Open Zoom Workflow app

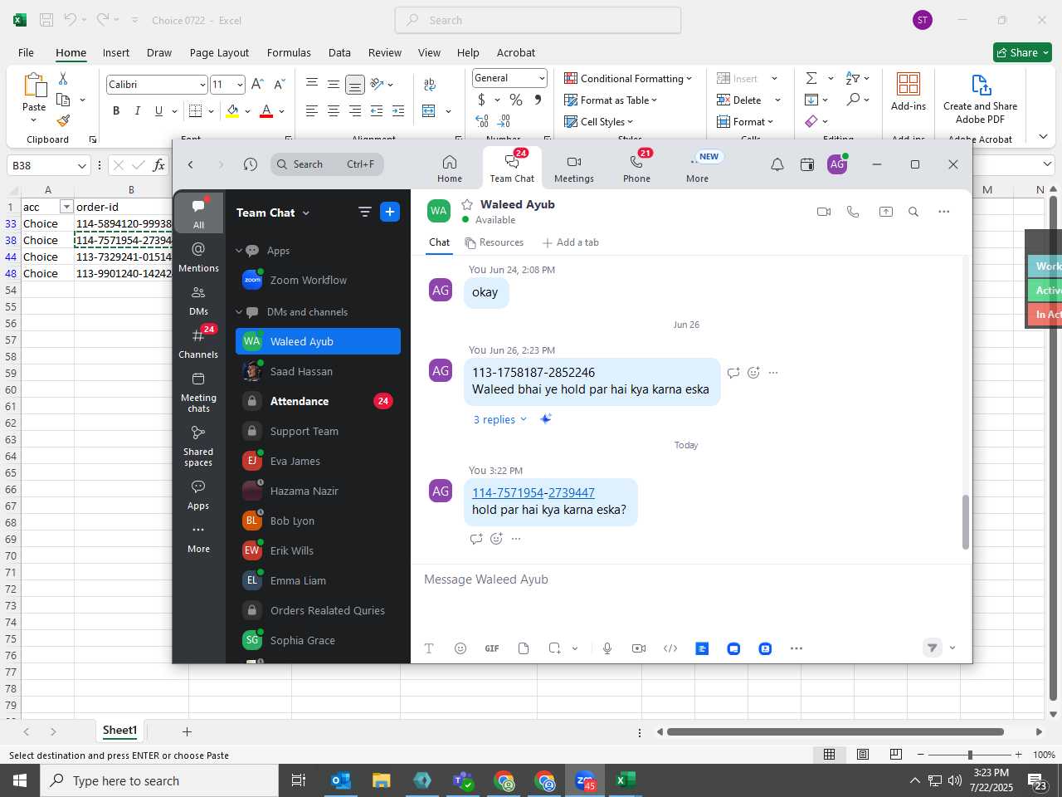(x=319, y=280)
